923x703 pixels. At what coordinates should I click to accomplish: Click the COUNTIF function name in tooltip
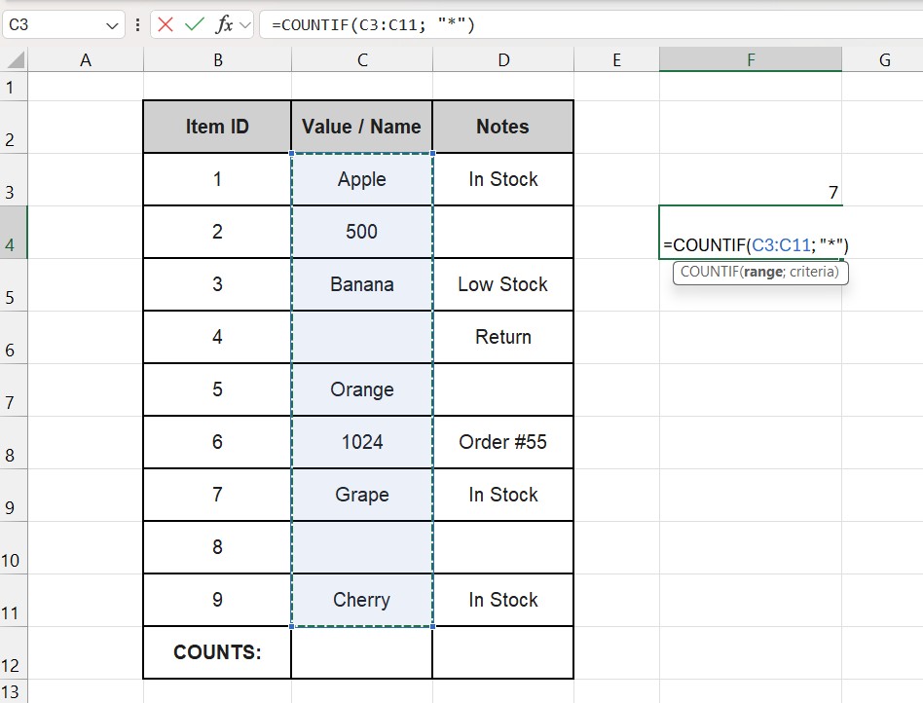pos(709,273)
